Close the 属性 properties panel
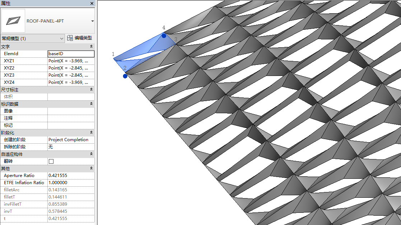The height and width of the screenshot is (225, 401). click(x=92, y=3)
